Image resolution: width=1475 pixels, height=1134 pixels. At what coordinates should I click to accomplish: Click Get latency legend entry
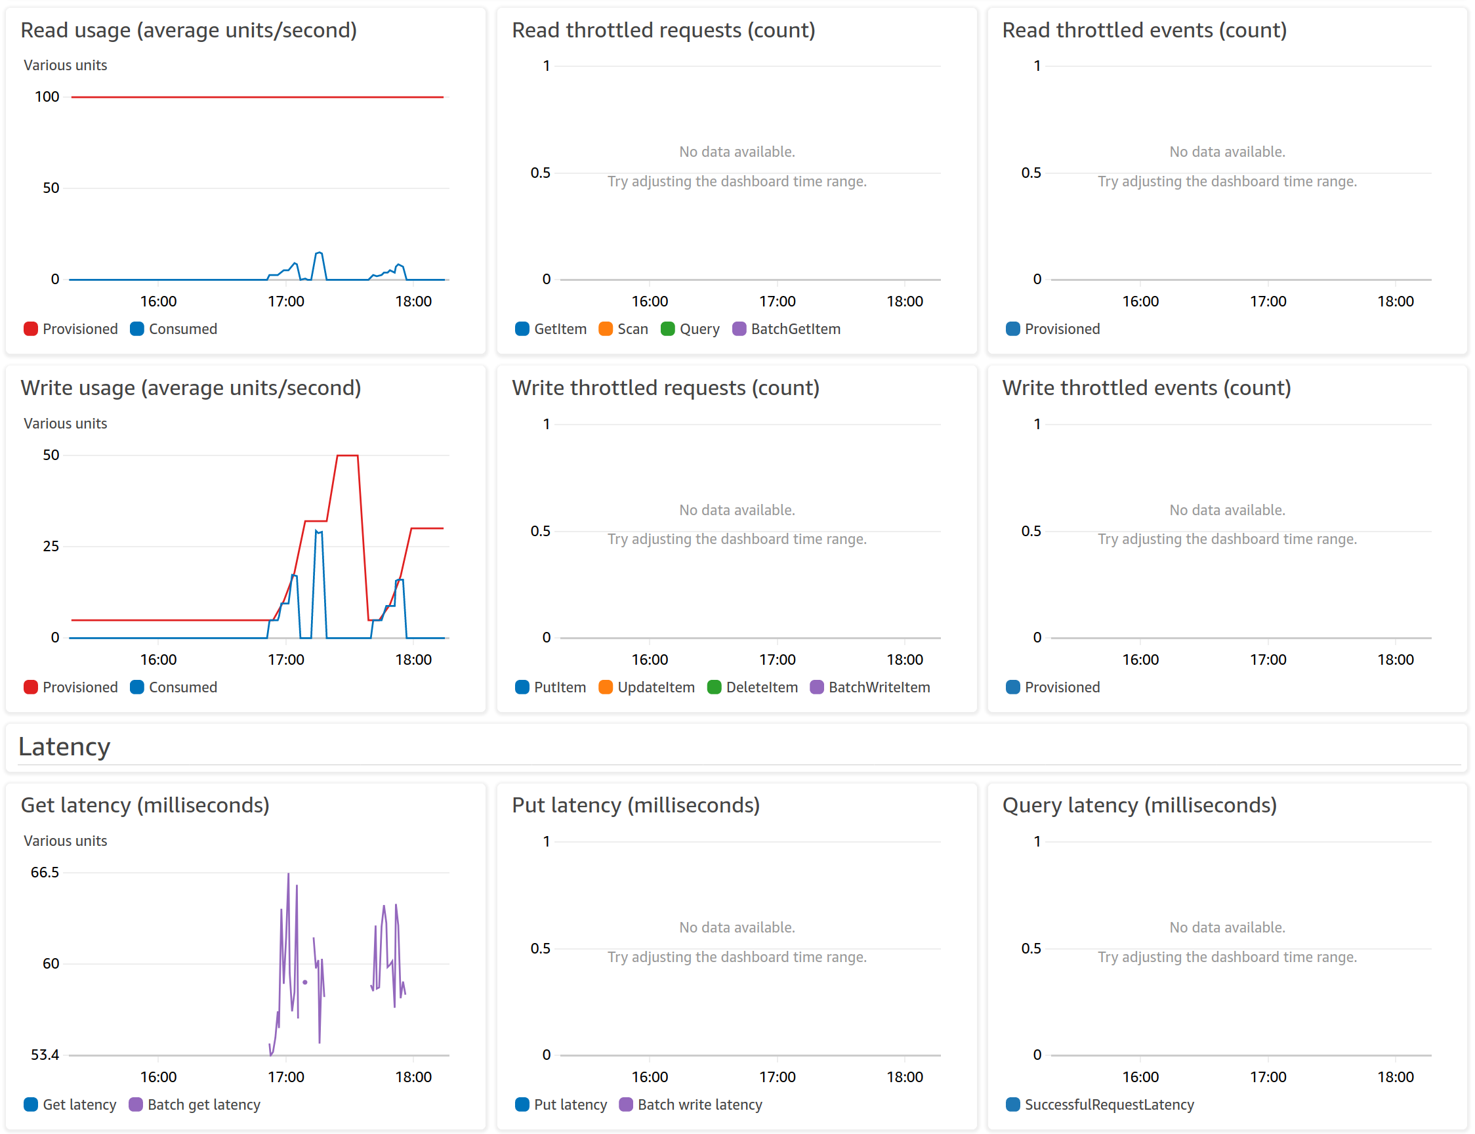click(x=79, y=1104)
